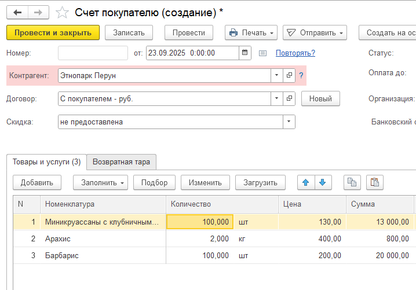Expand the Договор dropdown list
Image resolution: width=416 pixels, height=290 pixels.
click(x=277, y=98)
